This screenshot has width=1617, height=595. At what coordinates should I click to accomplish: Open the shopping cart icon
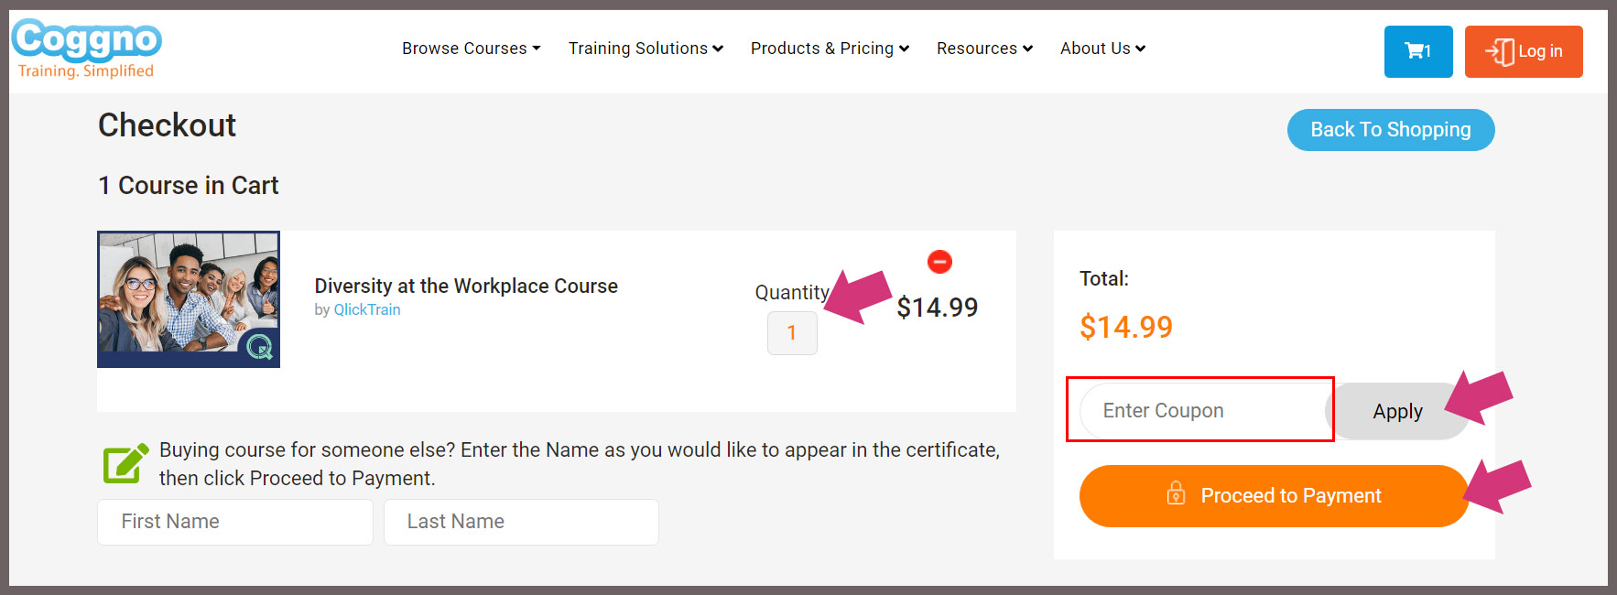(x=1418, y=51)
